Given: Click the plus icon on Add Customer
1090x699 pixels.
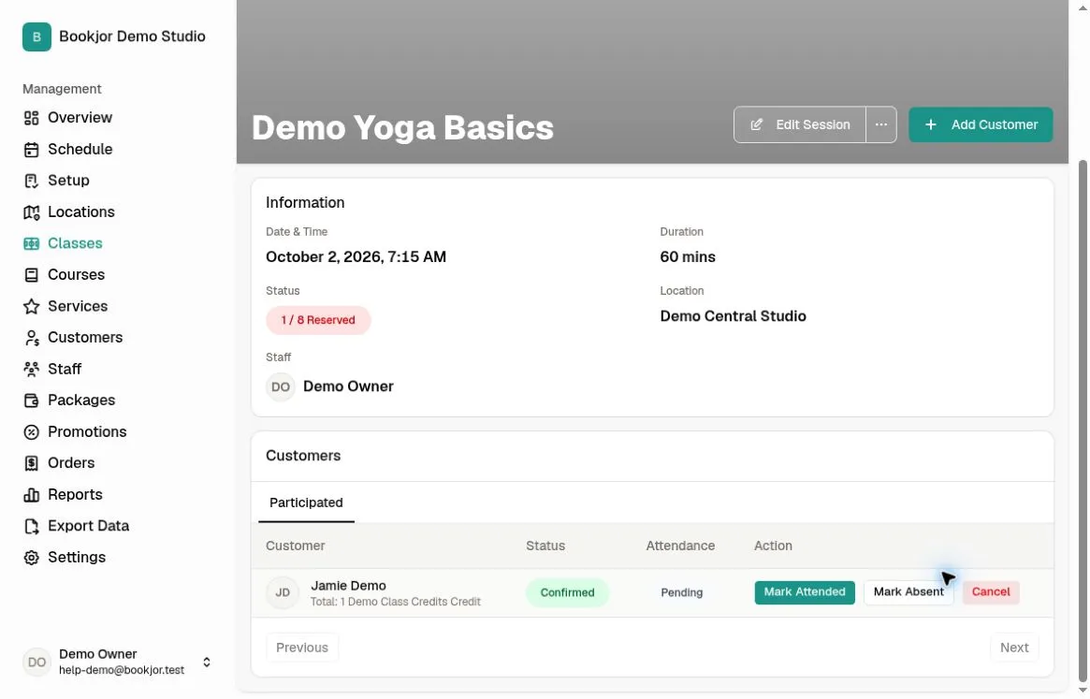Looking at the screenshot, I should point(931,124).
